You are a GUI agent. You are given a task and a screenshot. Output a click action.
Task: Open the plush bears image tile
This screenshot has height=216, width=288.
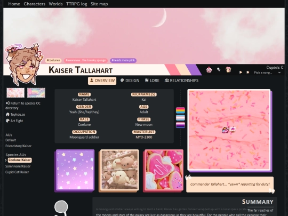coord(119,170)
